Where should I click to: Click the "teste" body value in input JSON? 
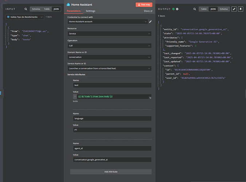[x=26, y=40]
